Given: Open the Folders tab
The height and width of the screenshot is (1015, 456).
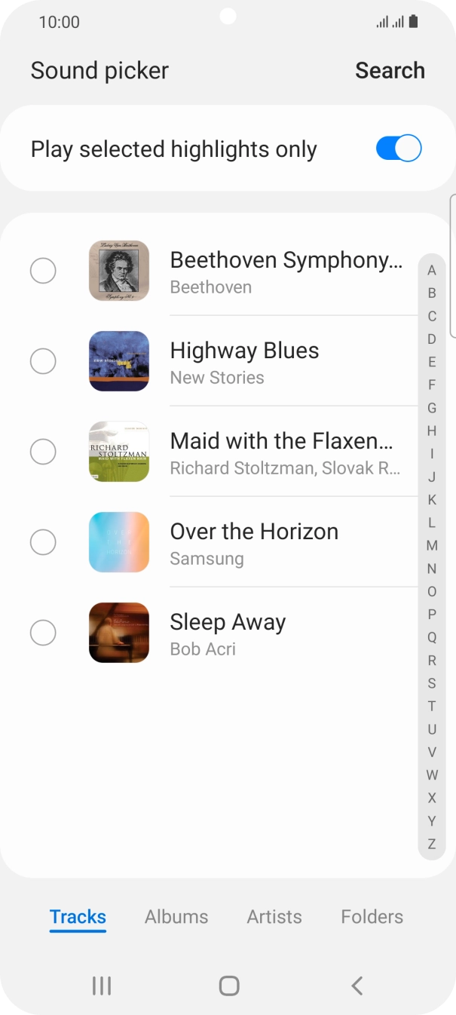Looking at the screenshot, I should coord(372,916).
